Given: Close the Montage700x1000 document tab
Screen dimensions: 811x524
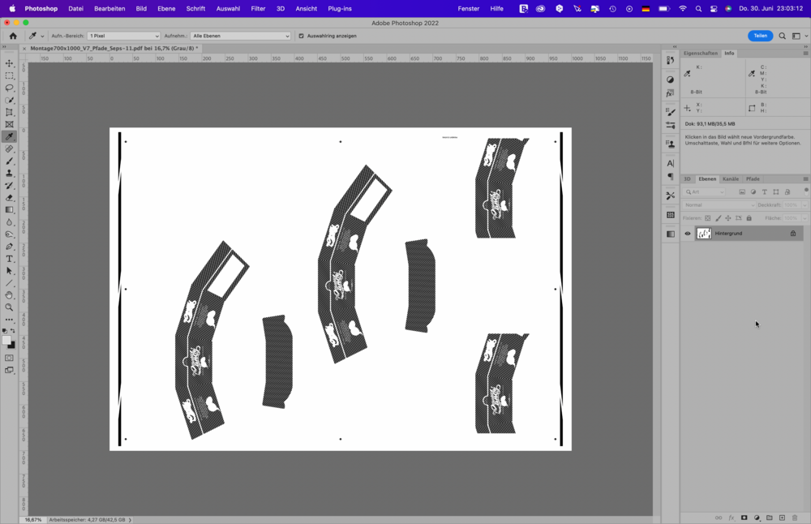Looking at the screenshot, I should click(24, 49).
